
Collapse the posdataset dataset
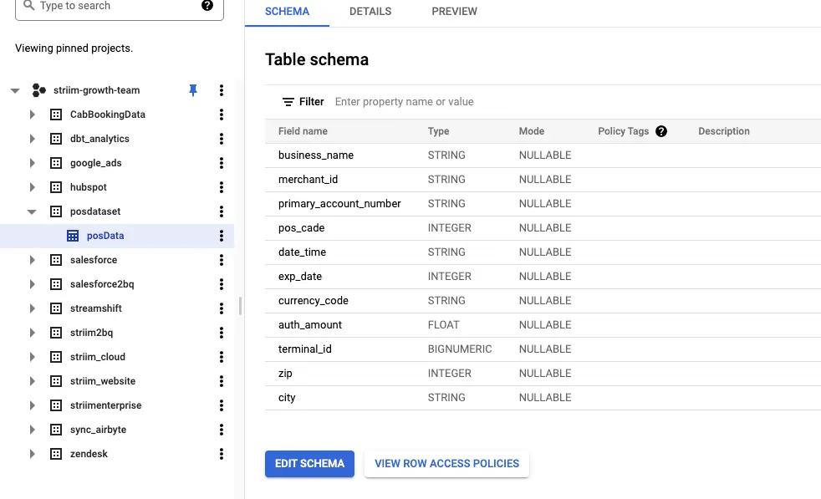pos(33,211)
